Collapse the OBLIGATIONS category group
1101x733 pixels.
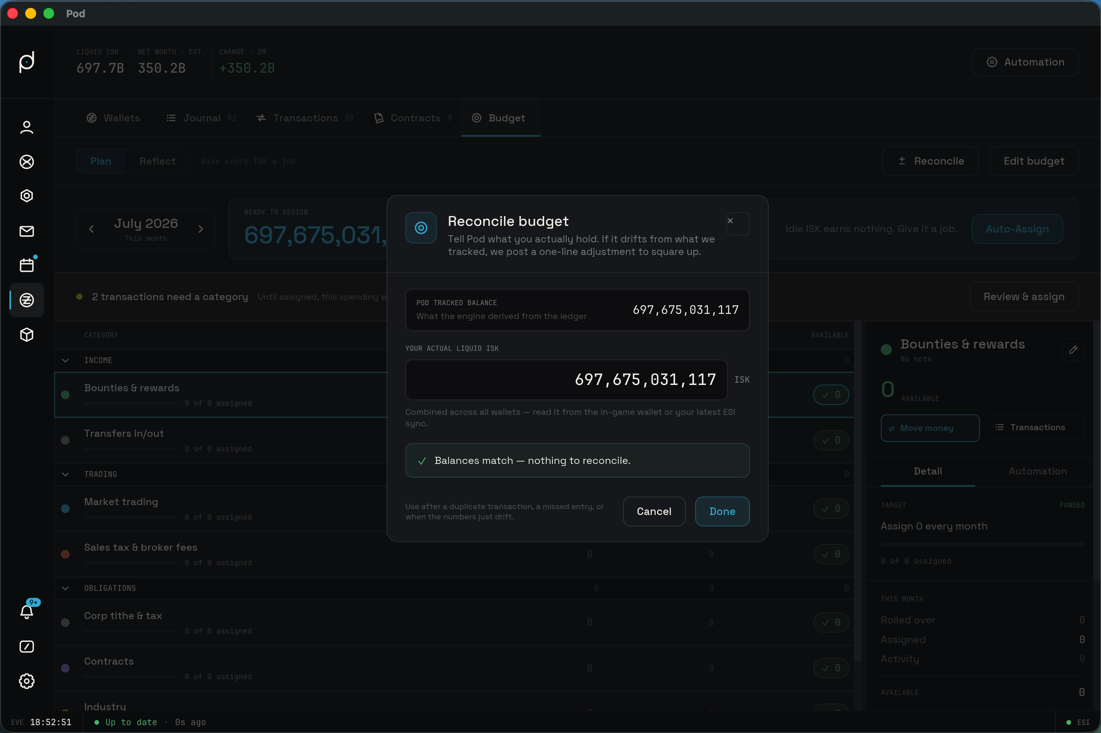(x=66, y=588)
